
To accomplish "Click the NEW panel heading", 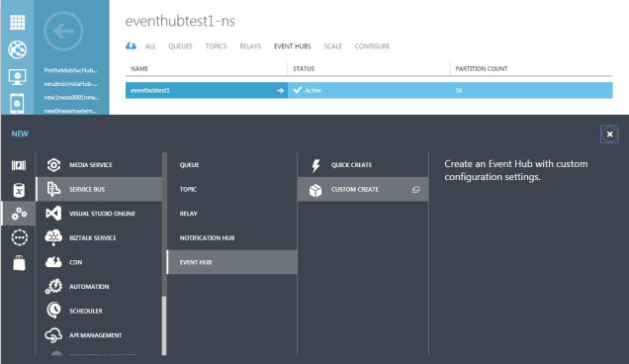I will coord(20,135).
